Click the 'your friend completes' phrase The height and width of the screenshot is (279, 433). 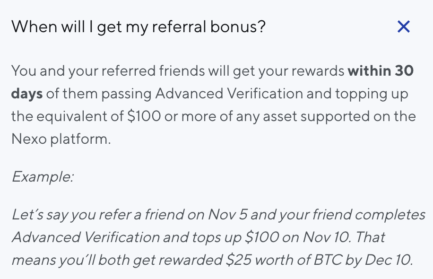352,215
